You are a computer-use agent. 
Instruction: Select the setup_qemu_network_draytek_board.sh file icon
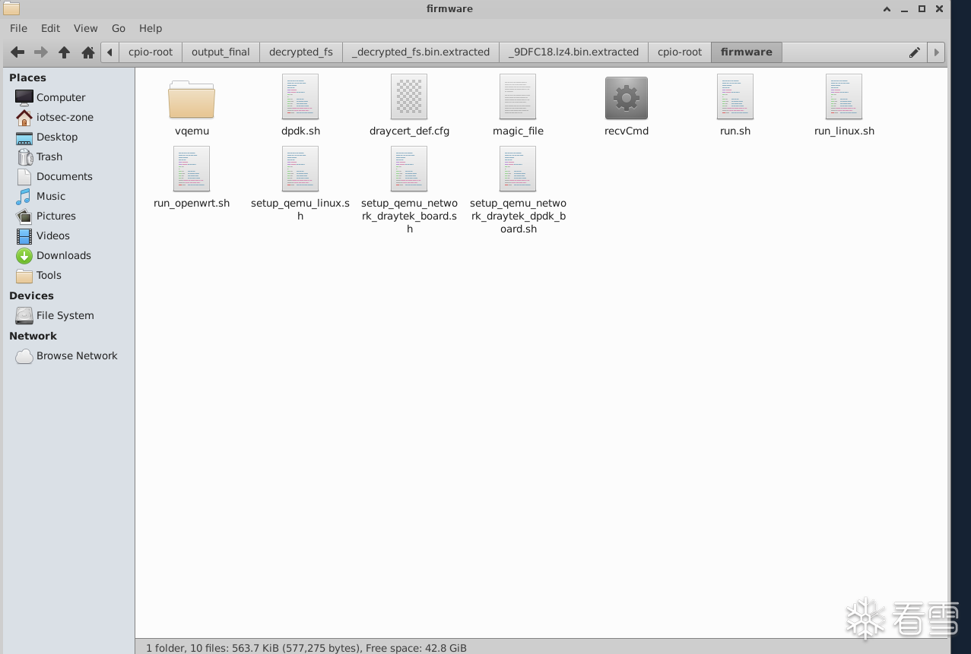tap(409, 169)
